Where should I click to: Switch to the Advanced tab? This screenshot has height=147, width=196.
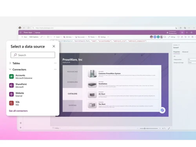click(x=185, y=52)
